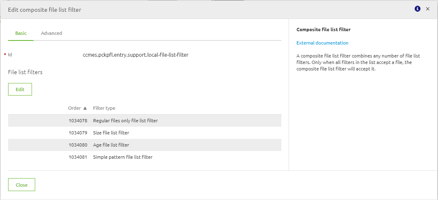Click the Edit composite file list filter title
Viewport: 438px width, 200px height.
click(45, 10)
